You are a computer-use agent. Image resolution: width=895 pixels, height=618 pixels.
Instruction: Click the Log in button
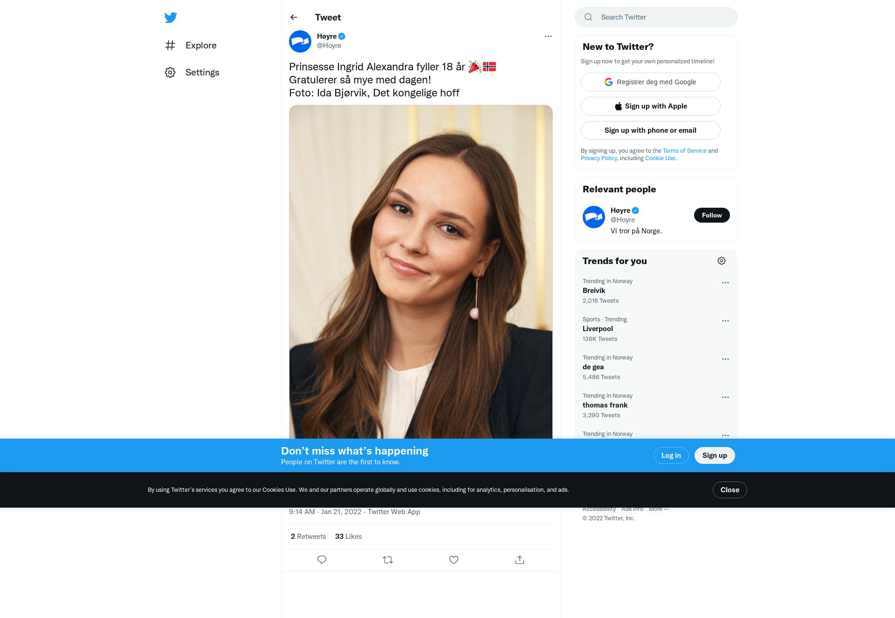[671, 455]
